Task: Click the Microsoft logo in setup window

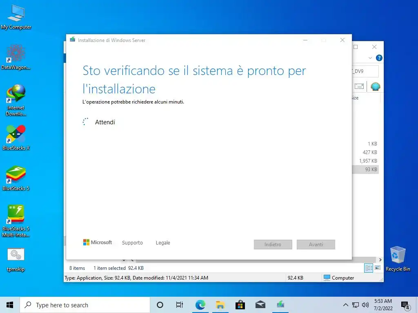Action: tap(98, 242)
